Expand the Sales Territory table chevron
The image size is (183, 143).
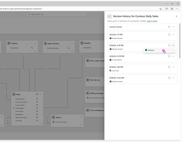pyautogui.click(x=72, y=51)
